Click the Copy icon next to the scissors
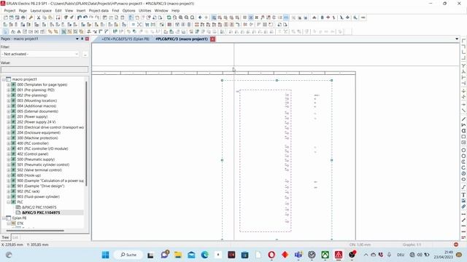Viewport: 467px width, 262px height. tap(45, 17)
